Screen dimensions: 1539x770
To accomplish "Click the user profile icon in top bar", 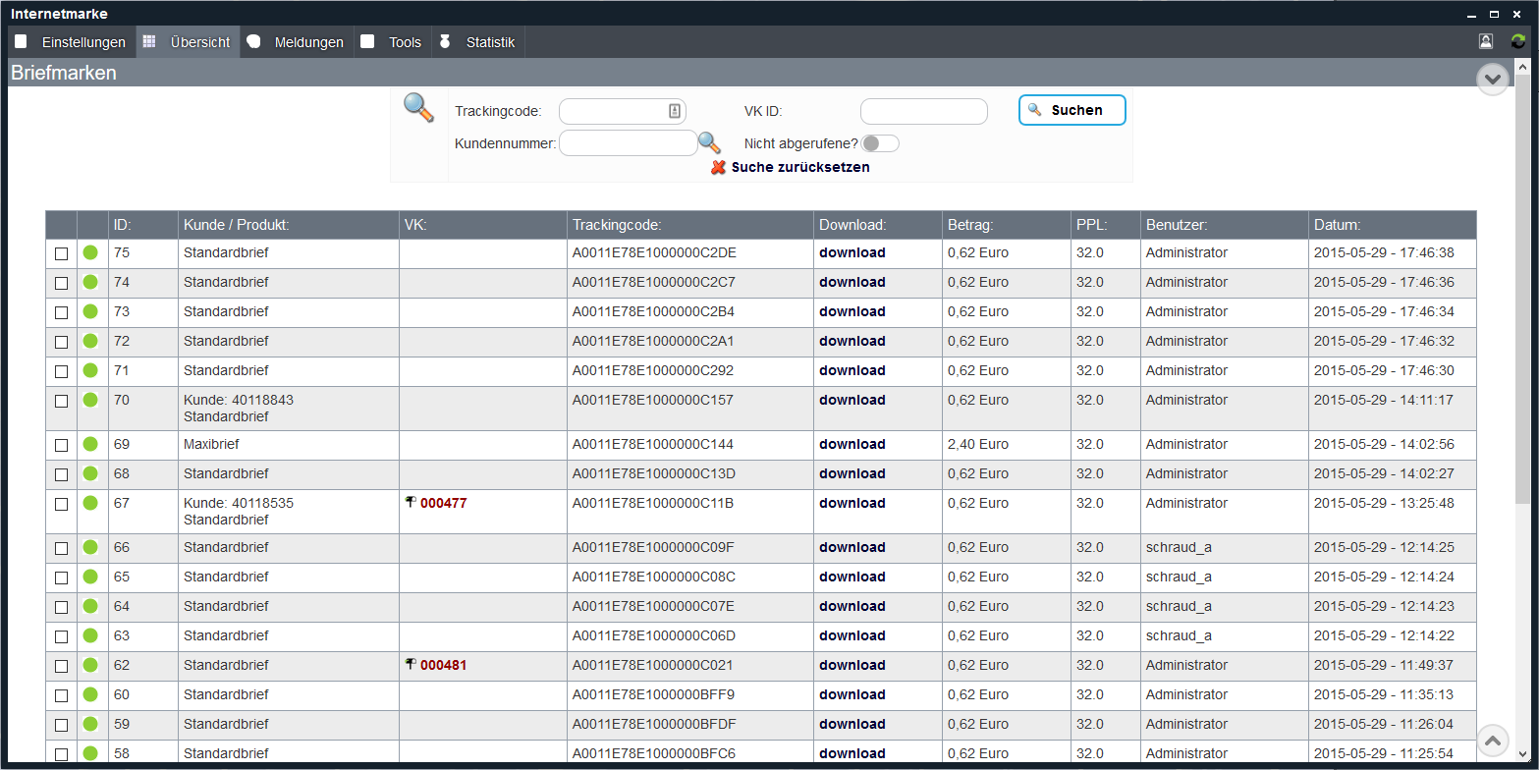I will pyautogui.click(x=1486, y=41).
